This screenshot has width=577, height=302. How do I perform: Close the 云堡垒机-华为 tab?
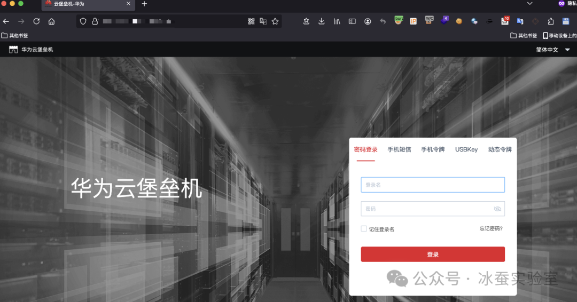pyautogui.click(x=128, y=4)
